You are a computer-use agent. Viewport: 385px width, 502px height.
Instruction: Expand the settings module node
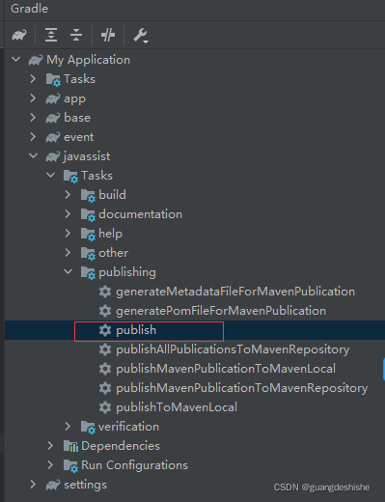33,485
